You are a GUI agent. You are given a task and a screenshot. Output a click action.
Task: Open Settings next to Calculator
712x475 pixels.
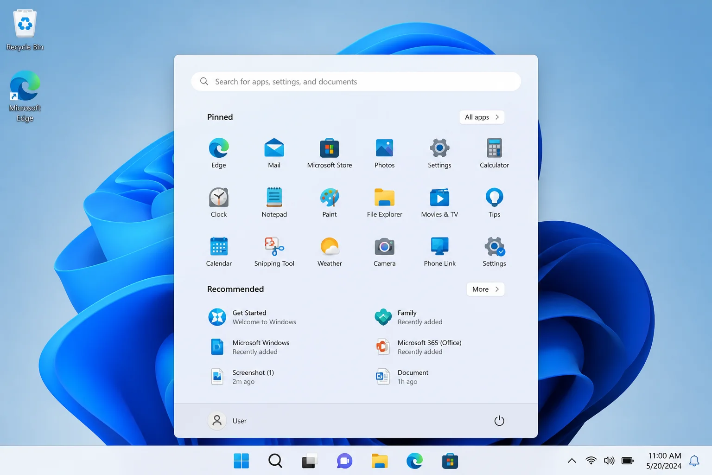(x=439, y=154)
